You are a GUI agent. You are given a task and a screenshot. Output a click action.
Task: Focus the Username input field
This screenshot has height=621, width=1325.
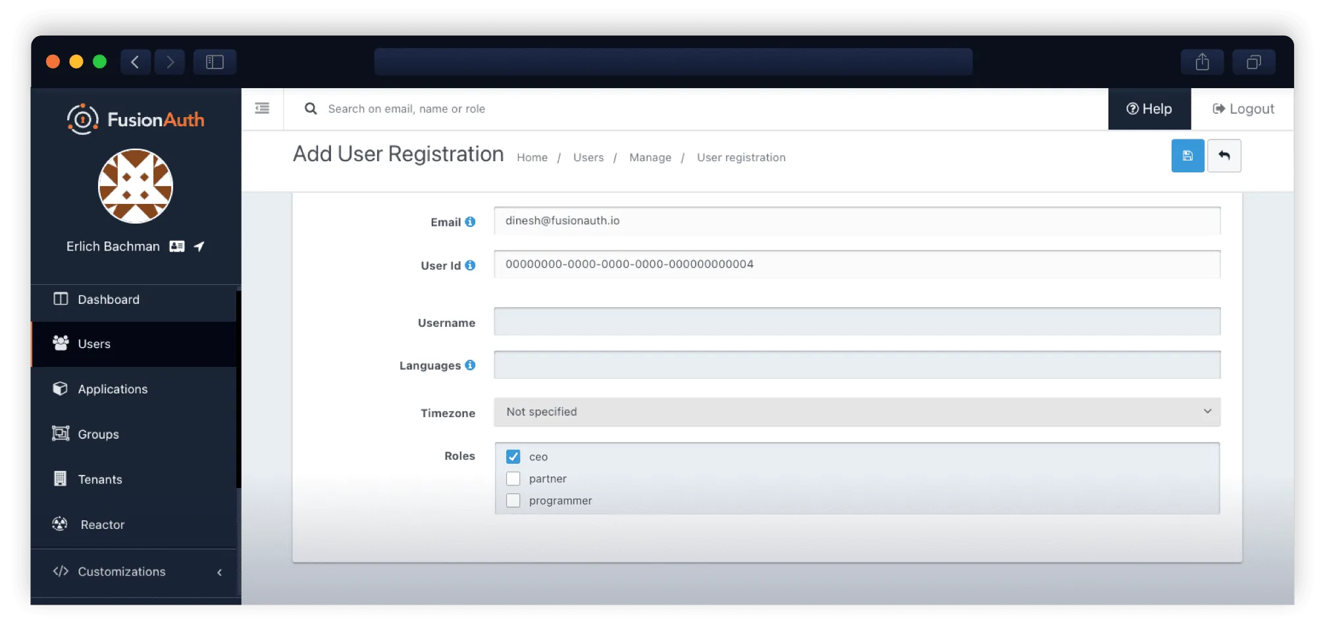[857, 322]
